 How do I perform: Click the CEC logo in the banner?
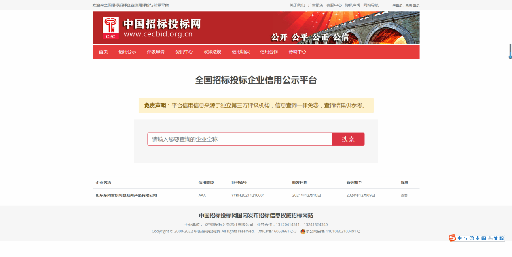[x=110, y=28]
